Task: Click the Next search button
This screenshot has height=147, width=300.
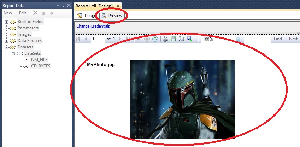Action: [293, 39]
